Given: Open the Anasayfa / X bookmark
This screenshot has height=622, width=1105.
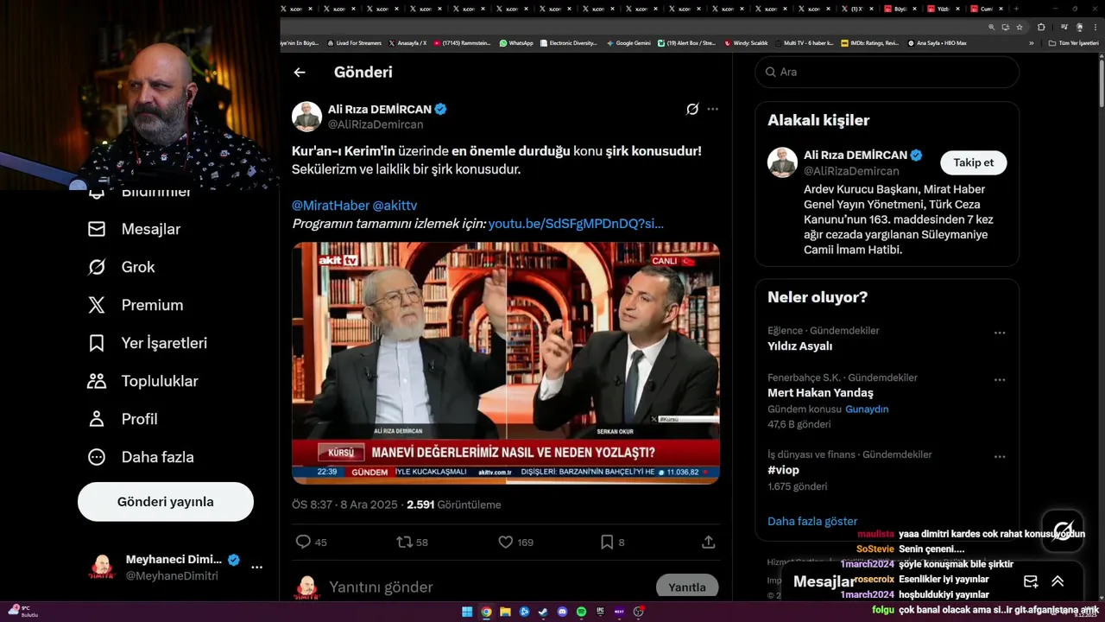Looking at the screenshot, I should [408, 42].
